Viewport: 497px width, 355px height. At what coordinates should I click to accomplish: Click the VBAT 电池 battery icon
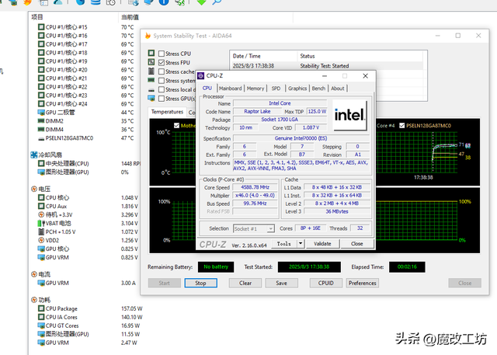click(41, 223)
